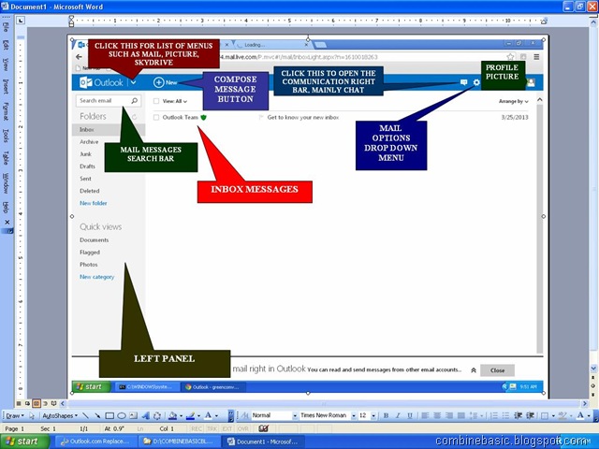Toggle bulleted list
Screen dimensions: 599x449
pyautogui.click(x=505, y=415)
